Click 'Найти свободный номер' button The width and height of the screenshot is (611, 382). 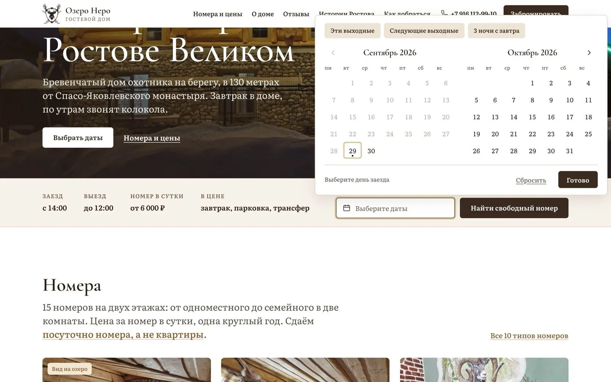514,208
